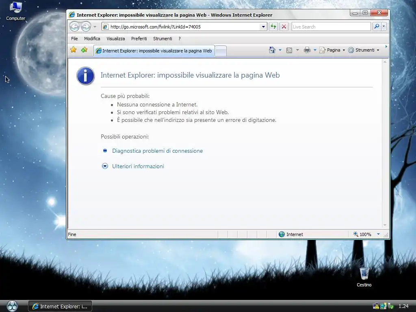Image resolution: width=416 pixels, height=312 pixels.
Task: Open the Start menu orb
Action: [x=12, y=306]
